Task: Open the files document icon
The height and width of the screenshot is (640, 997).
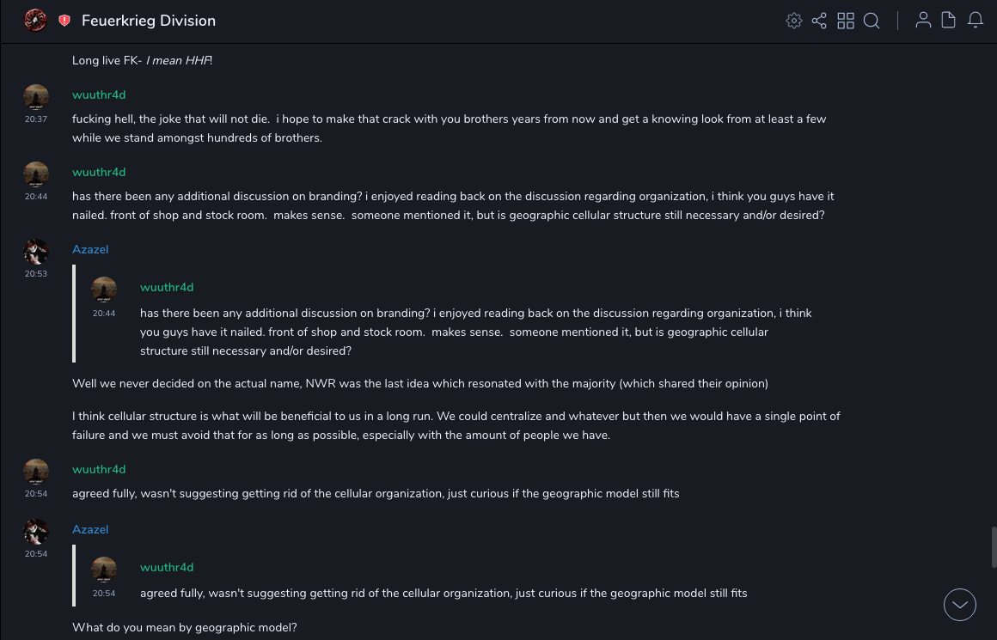Action: [949, 21]
